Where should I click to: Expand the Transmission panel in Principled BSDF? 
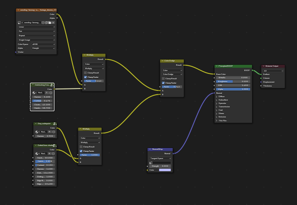pyautogui.click(x=217, y=107)
